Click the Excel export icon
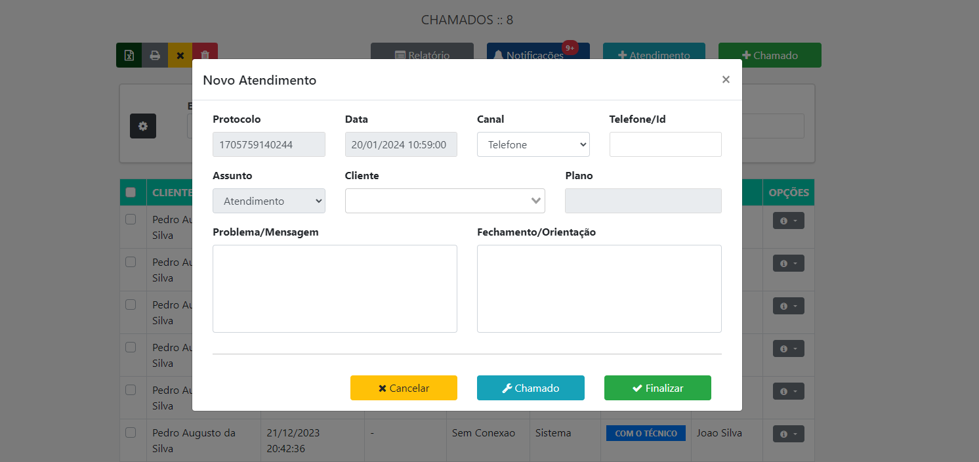 (129, 55)
